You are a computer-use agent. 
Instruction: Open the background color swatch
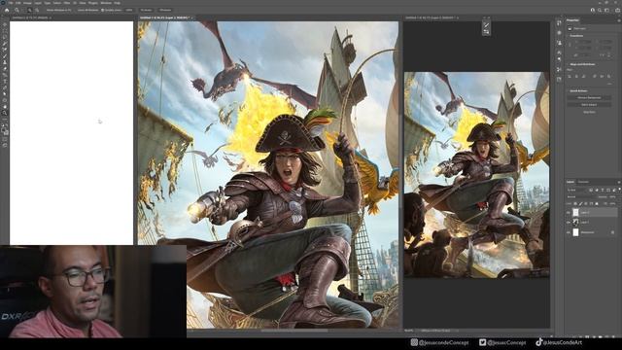point(6,133)
